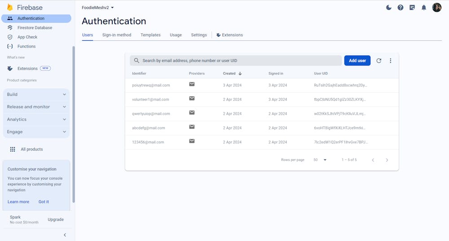449x241 pixels.
Task: Open Rows per page dropdown
Action: [x=320, y=160]
